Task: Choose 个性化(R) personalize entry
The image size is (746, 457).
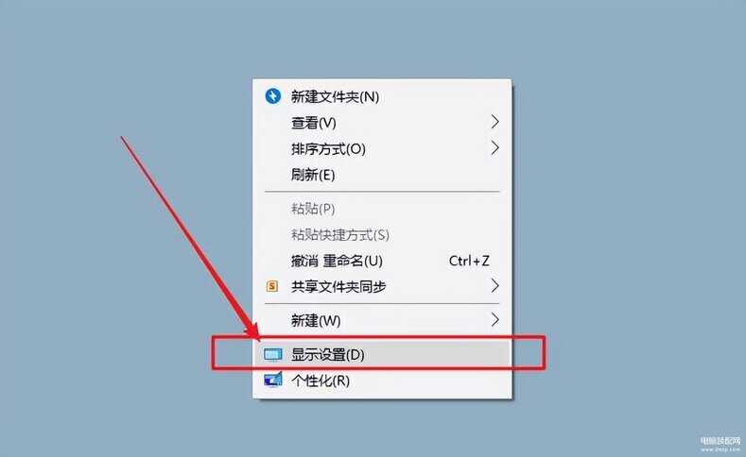Action: (x=383, y=381)
